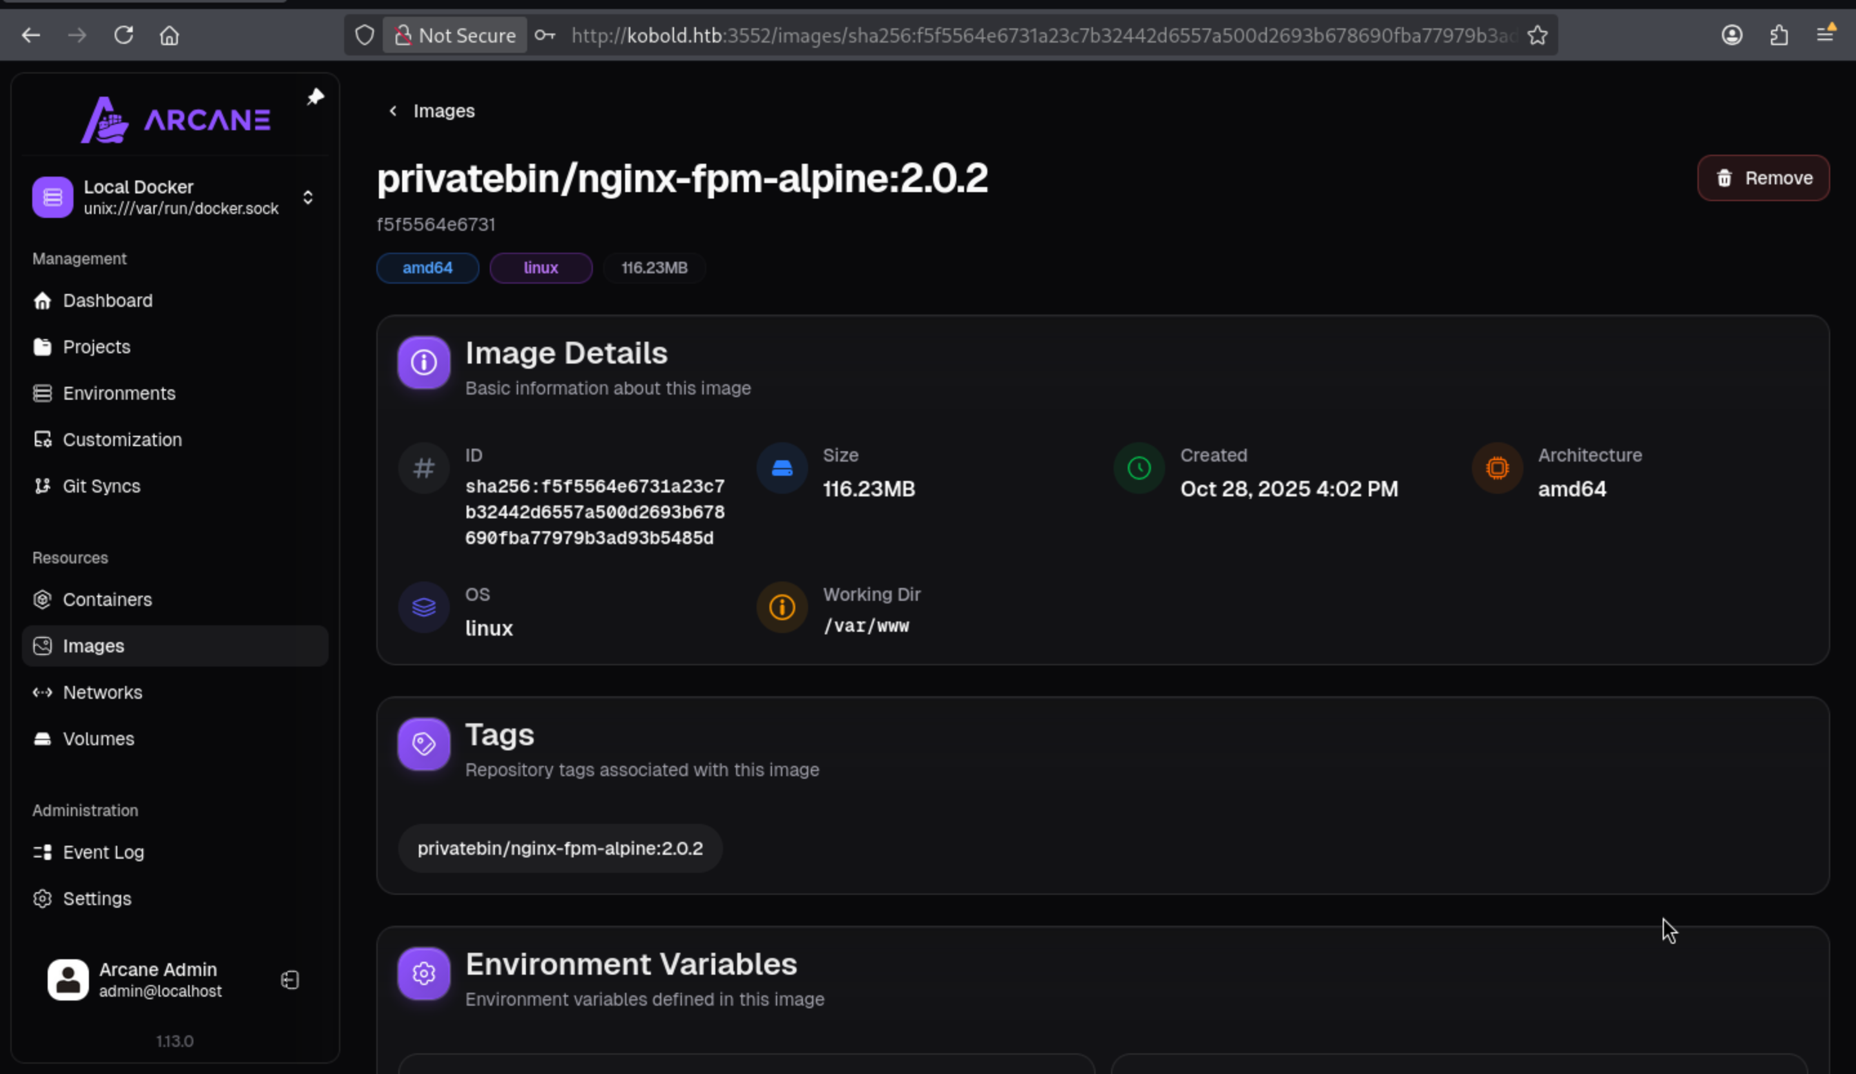Click the privatebin/nginx-fpm-alpine:2.0.2 tag chip
Viewport: 1856px width, 1074px height.
tap(560, 848)
